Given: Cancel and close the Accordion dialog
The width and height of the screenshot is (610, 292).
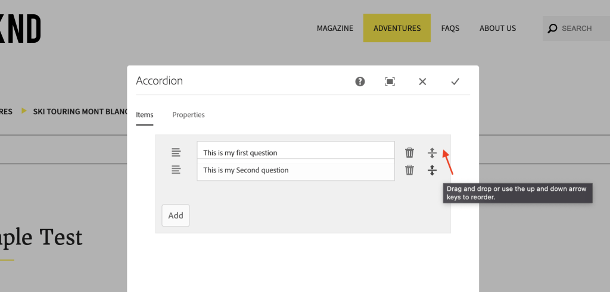Looking at the screenshot, I should point(422,81).
